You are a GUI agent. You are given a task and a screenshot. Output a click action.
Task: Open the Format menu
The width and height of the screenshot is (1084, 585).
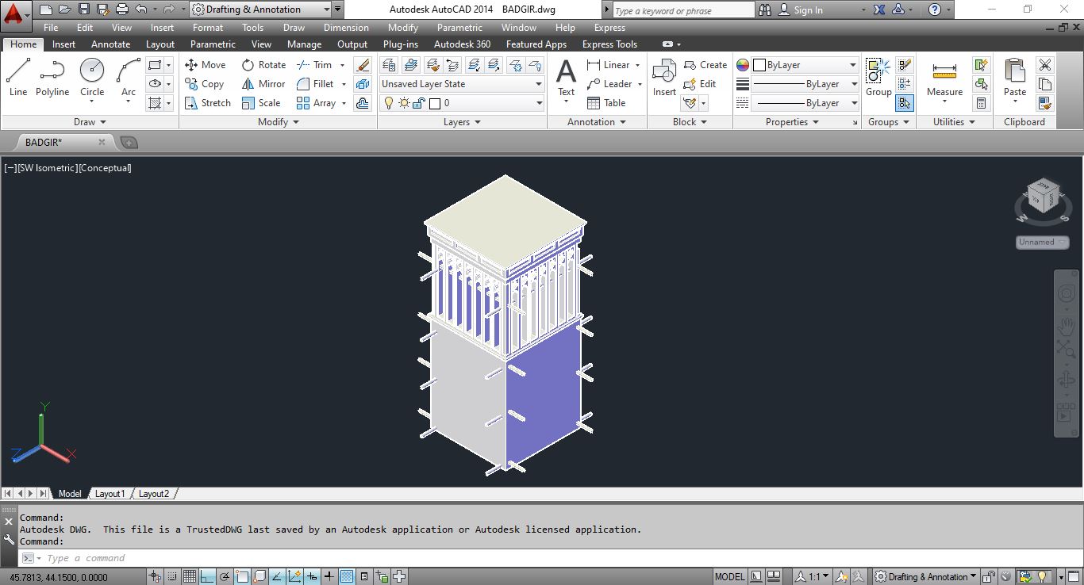coord(207,28)
